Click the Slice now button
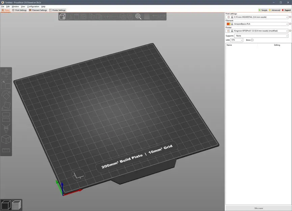Image resolution: width=292 pixels, height=211 pixels. click(259, 208)
